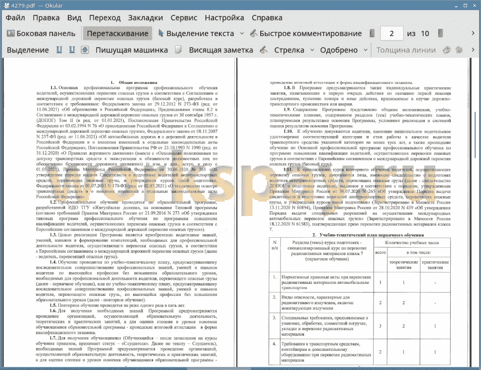The width and height of the screenshot is (481, 370).
Task: Select the strikeout annotation icon
Action: tap(85, 50)
